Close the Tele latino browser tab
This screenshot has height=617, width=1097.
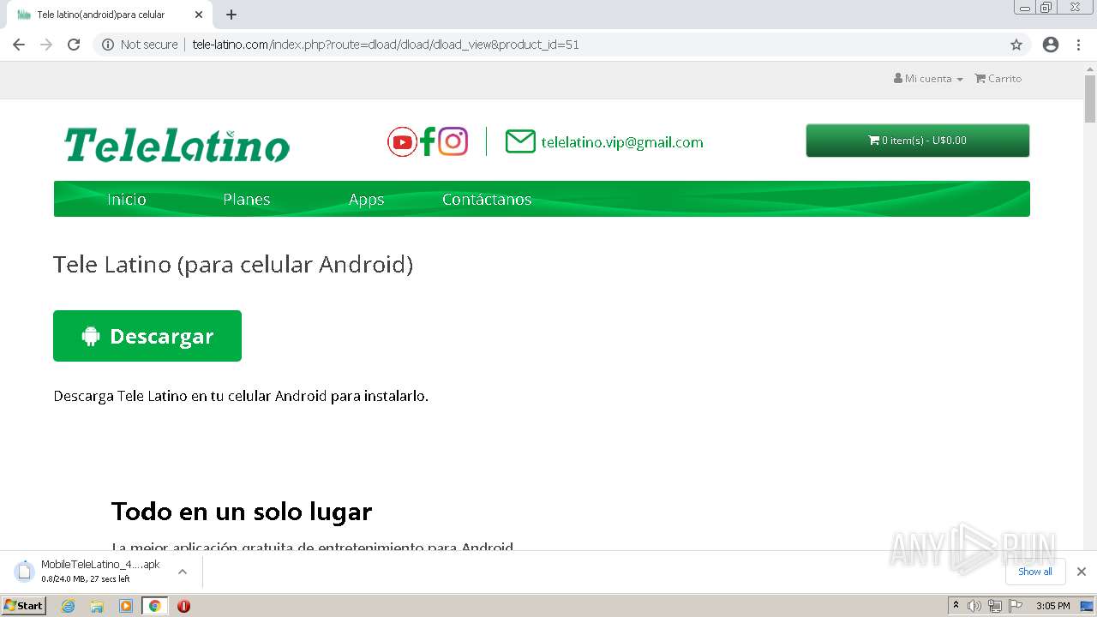click(x=199, y=15)
